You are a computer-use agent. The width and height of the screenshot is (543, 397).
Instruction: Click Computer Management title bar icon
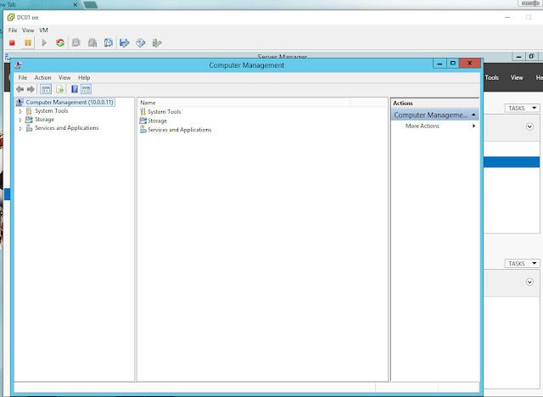click(19, 65)
